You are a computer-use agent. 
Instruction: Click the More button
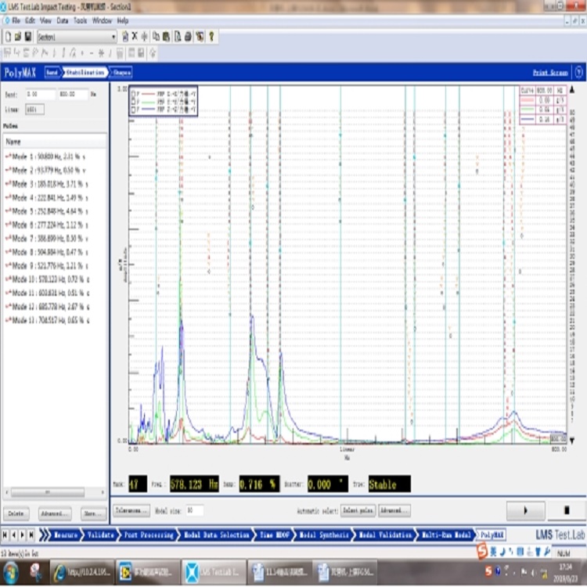click(x=93, y=513)
